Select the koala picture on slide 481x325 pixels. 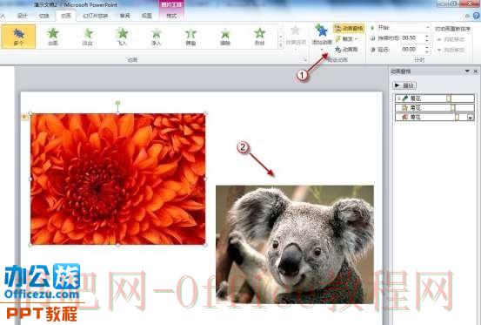(x=295, y=244)
